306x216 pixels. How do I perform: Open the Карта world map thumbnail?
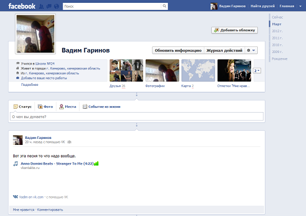click(x=198, y=71)
